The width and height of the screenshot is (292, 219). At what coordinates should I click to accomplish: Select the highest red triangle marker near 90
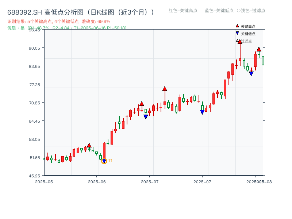pos(240,41)
